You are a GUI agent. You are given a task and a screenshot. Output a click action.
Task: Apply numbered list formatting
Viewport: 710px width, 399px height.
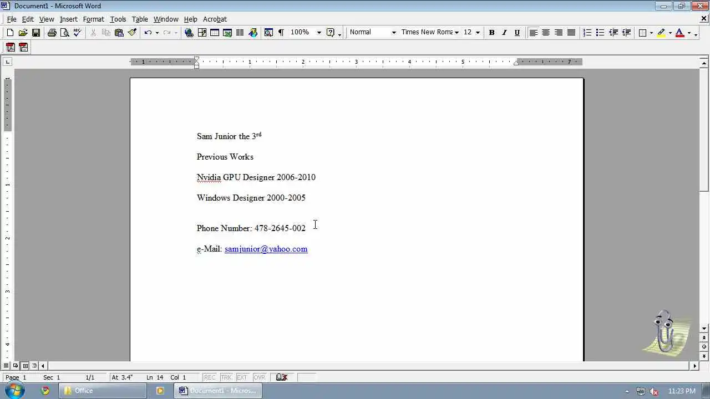[587, 33]
